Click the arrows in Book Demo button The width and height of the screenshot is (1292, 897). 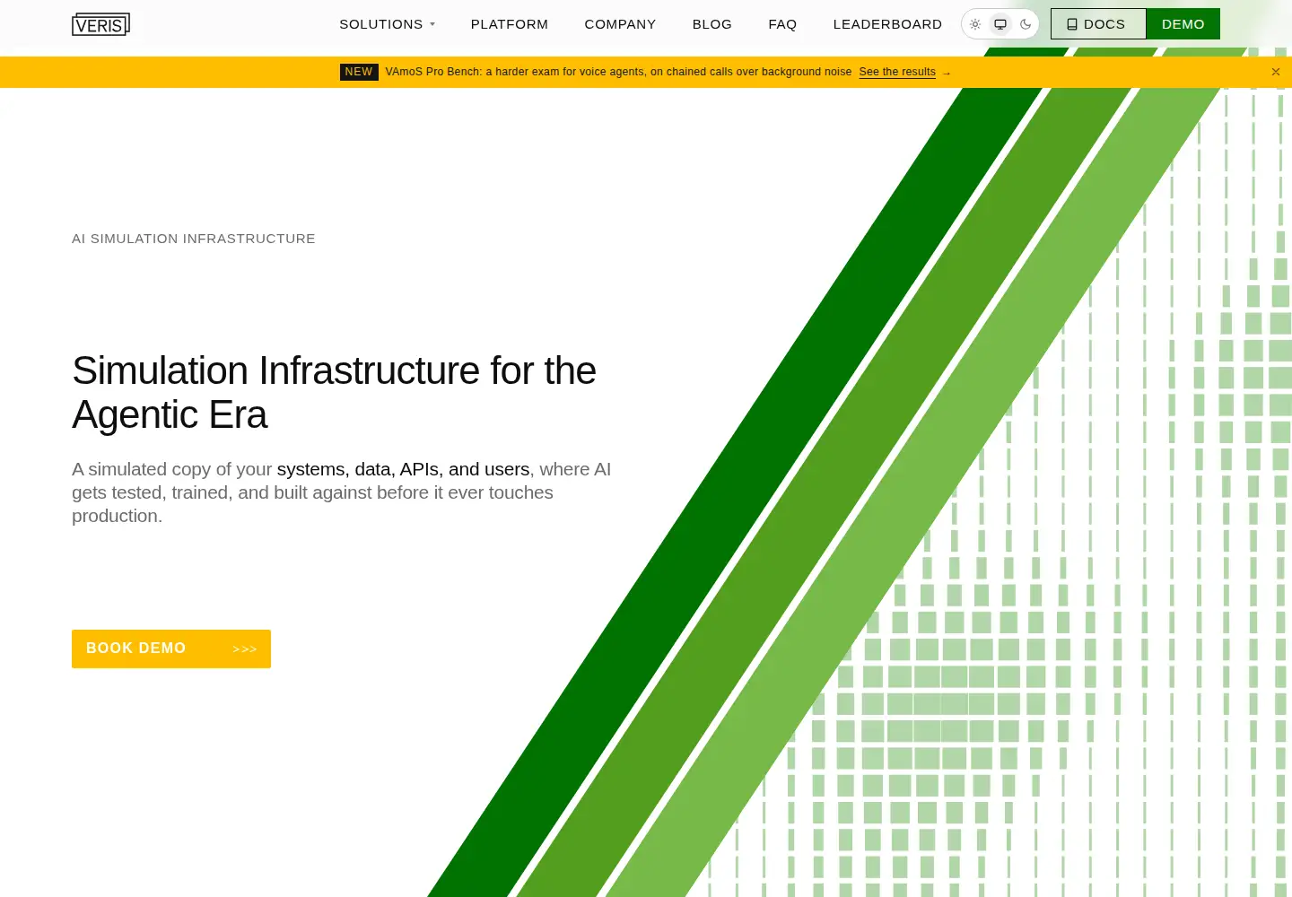[x=244, y=649]
